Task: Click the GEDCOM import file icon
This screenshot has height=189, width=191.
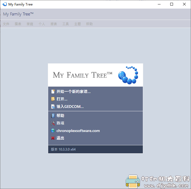Action: tap(53, 107)
